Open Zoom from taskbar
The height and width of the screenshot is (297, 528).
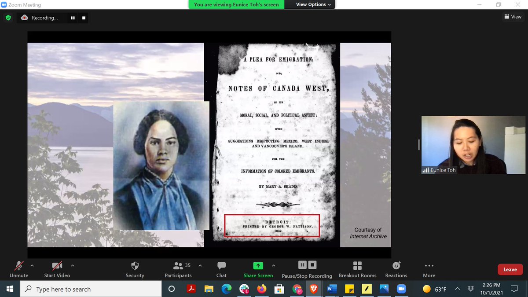click(x=401, y=289)
